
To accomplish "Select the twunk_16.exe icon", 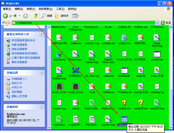I will point(59,86).
